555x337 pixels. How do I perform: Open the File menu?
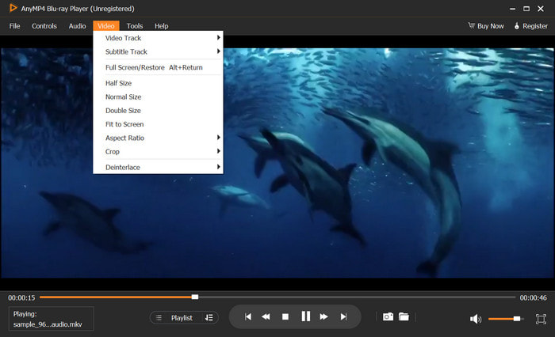click(14, 26)
